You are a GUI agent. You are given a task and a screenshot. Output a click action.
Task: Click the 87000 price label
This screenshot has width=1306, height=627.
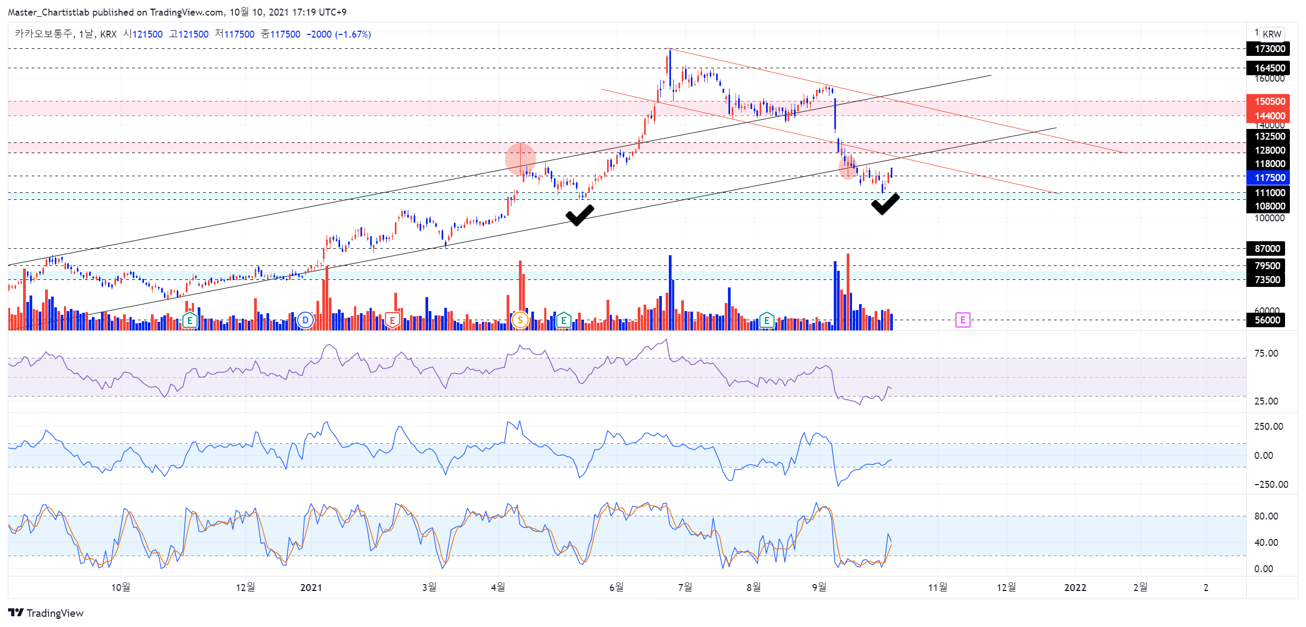pyautogui.click(x=1266, y=248)
